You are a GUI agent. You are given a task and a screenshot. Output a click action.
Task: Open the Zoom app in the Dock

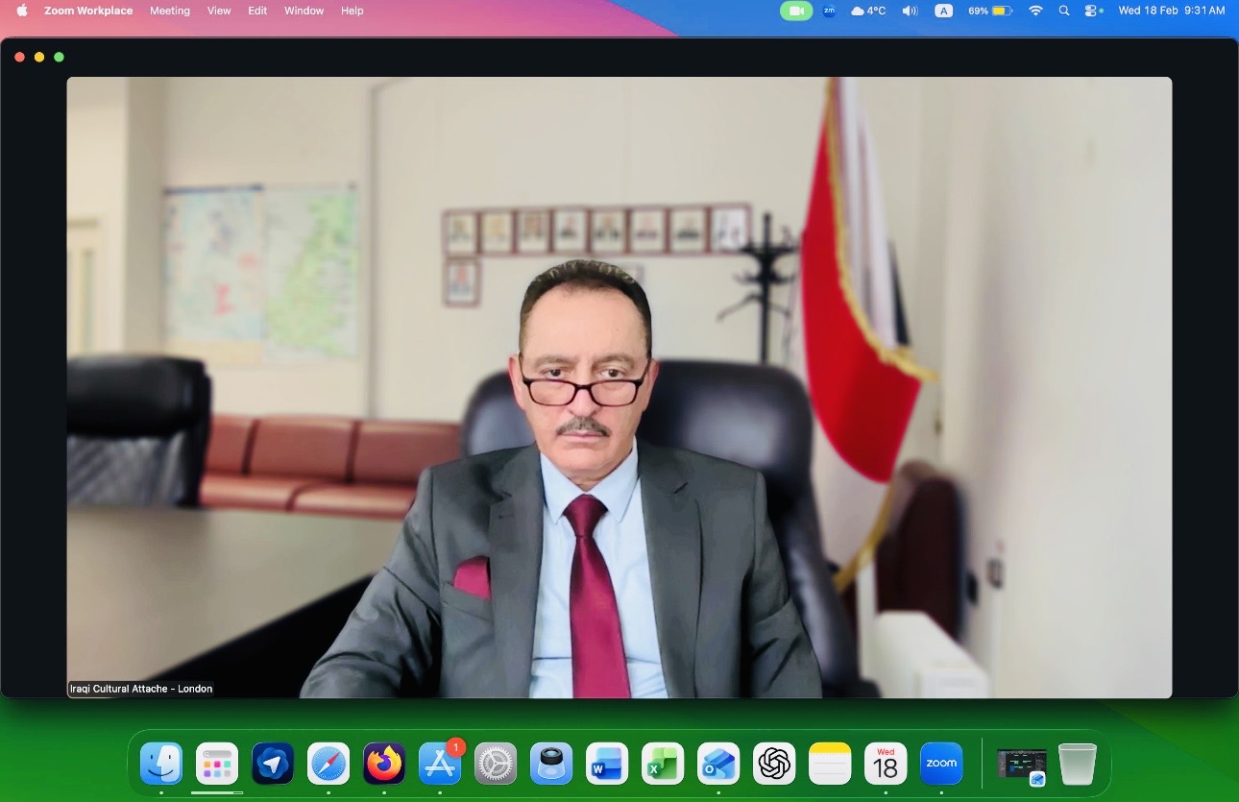tap(941, 765)
